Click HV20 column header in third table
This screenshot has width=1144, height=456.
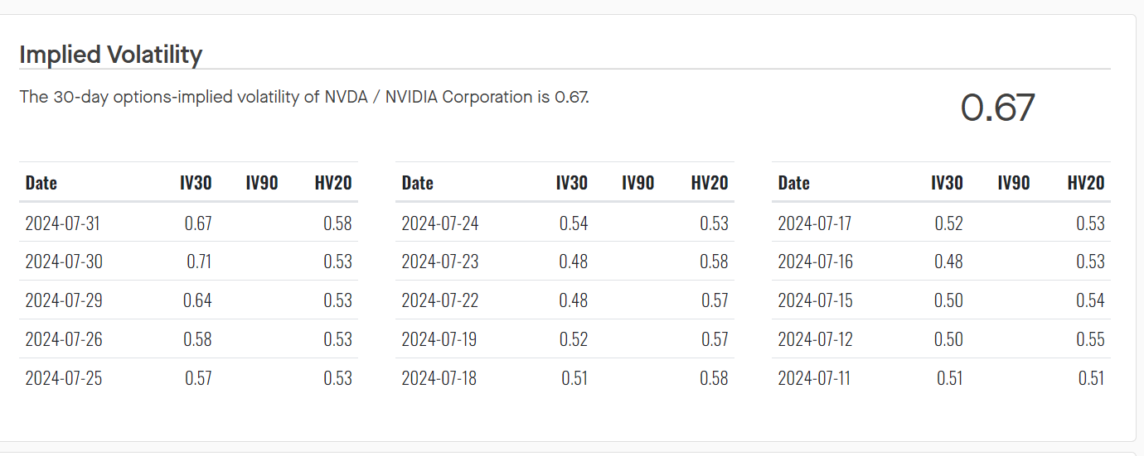1085,183
